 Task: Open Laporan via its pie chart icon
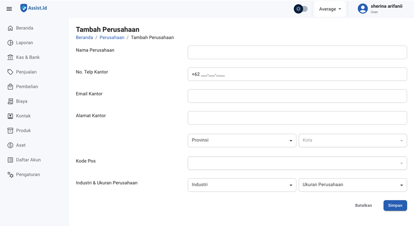(10, 43)
